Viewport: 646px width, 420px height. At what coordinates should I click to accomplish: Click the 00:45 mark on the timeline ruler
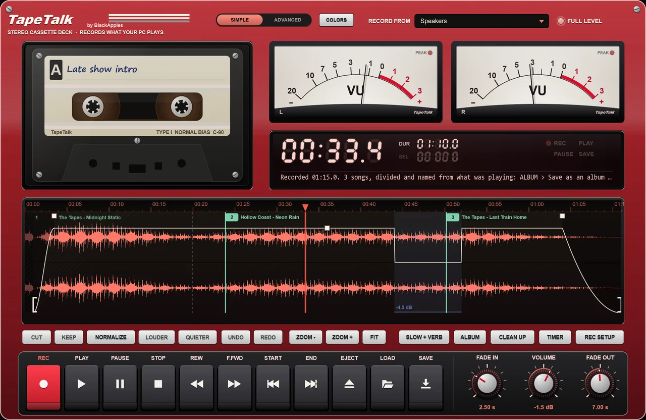411,204
